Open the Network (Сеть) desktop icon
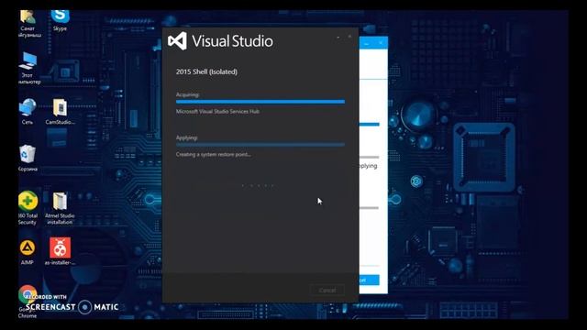Screen dimensions: 587x330 tap(28, 111)
